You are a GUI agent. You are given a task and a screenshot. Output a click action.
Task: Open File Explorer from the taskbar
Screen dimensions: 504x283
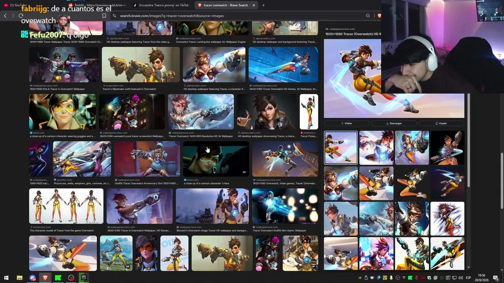click(19, 278)
